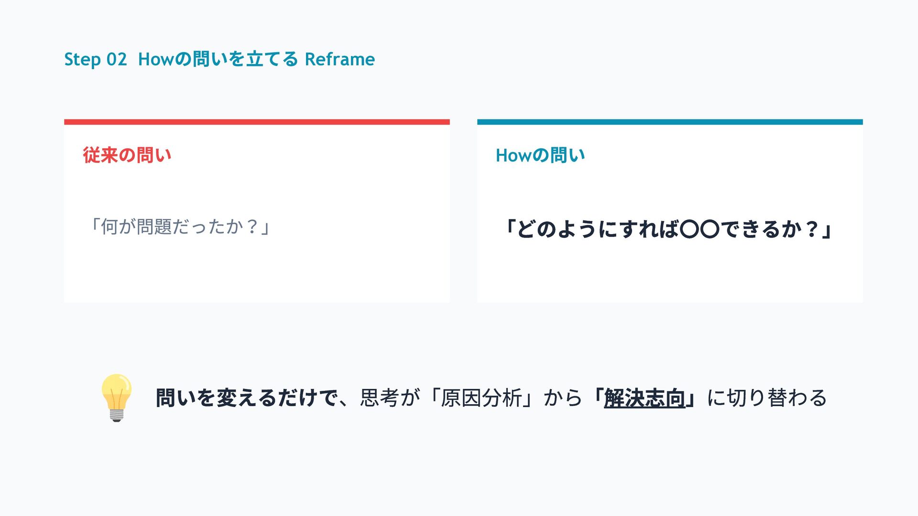The image size is (918, 516).
Task: Click "Step 02" in the slide title
Action: [95, 59]
